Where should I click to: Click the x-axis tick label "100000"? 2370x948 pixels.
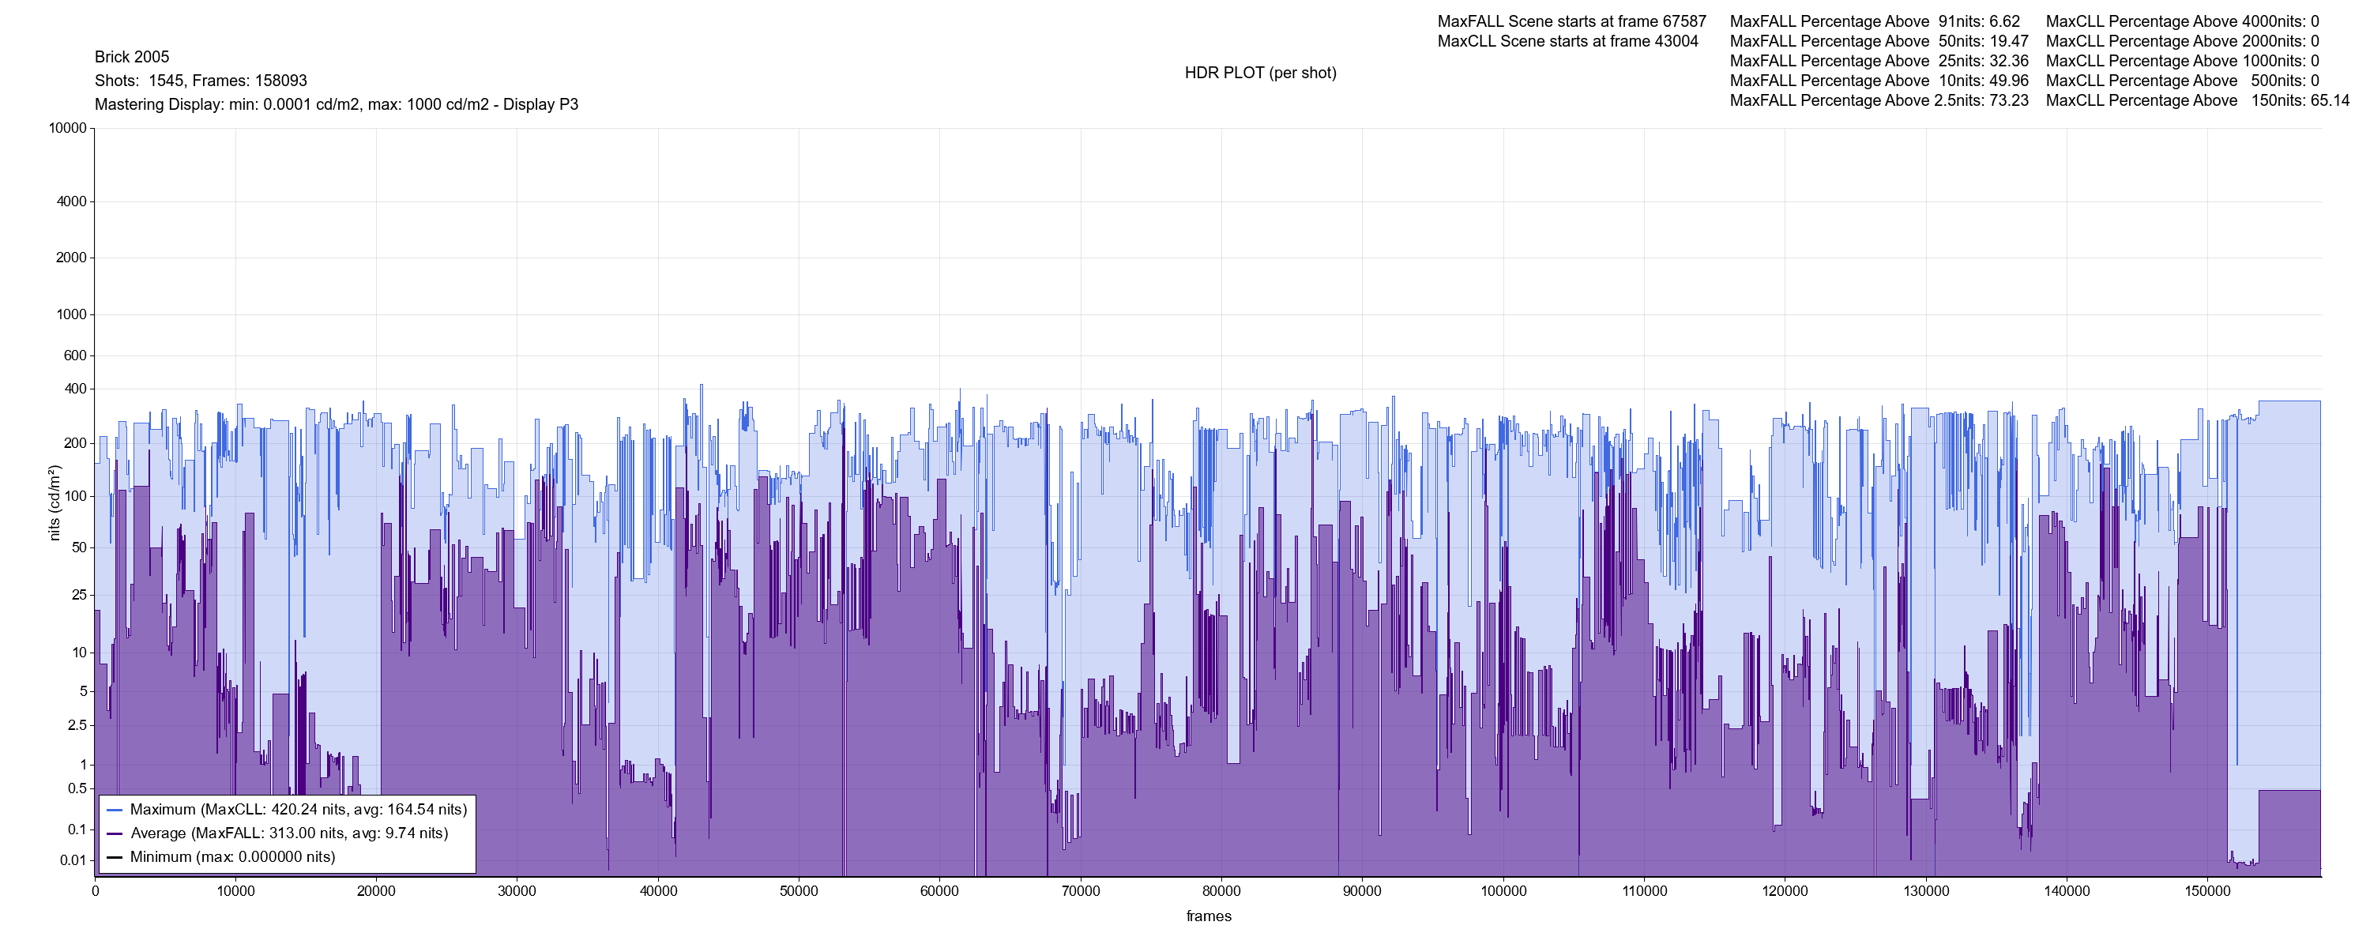point(1503,891)
